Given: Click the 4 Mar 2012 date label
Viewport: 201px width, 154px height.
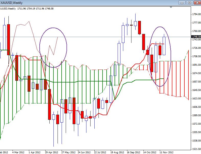Looking at the screenshot, I should pyautogui.click(x=18, y=152).
